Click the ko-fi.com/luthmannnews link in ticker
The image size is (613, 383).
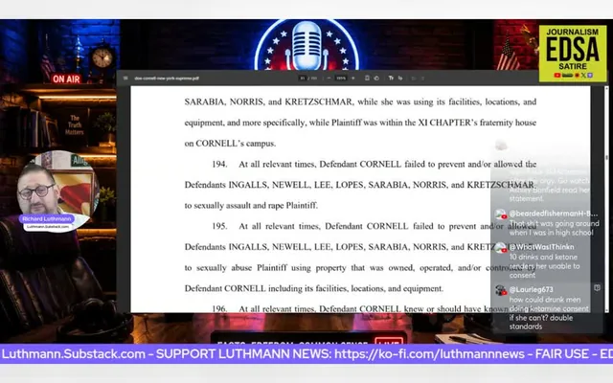[x=430, y=354]
